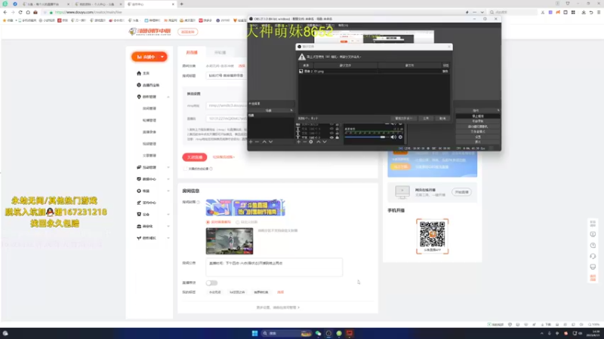Expand the 商业化 sidebar group chevron
This screenshot has height=339, width=604.
click(168, 227)
